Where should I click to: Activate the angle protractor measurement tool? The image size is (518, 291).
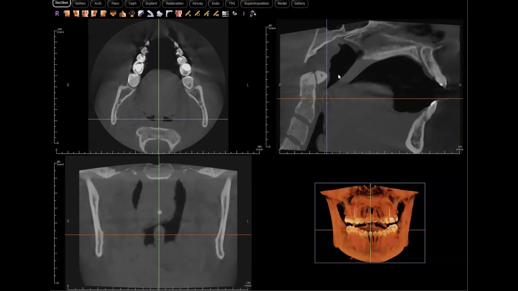150,13
